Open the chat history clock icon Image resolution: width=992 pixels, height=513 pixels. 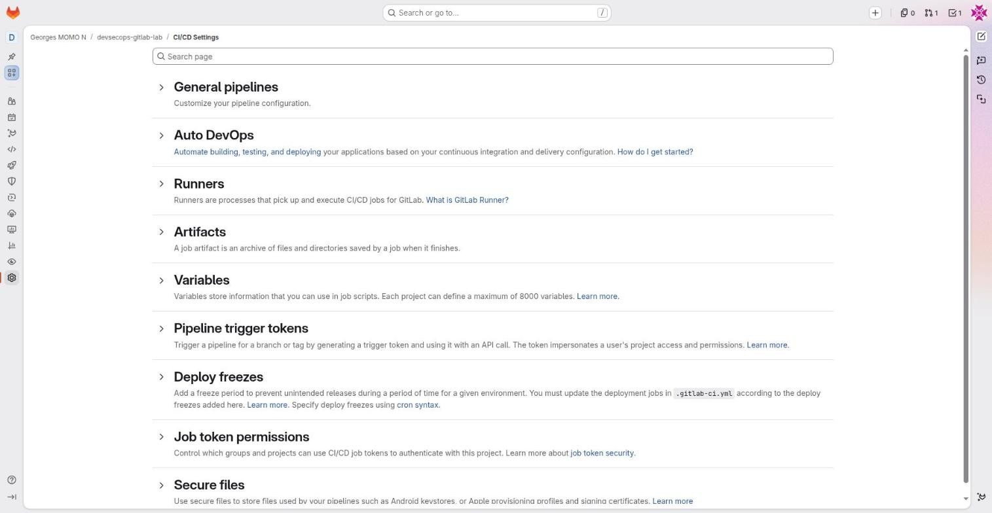tap(981, 80)
